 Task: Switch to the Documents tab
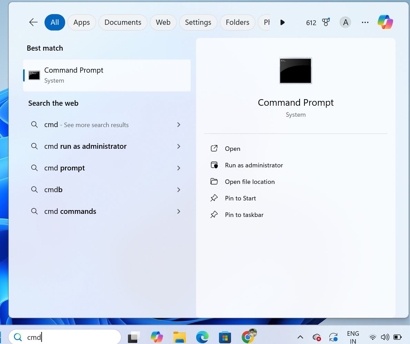pyautogui.click(x=123, y=22)
